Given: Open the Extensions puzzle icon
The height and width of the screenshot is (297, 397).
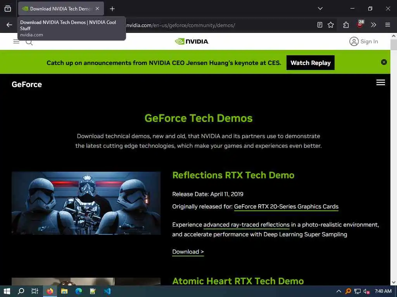Looking at the screenshot, I should point(346,25).
